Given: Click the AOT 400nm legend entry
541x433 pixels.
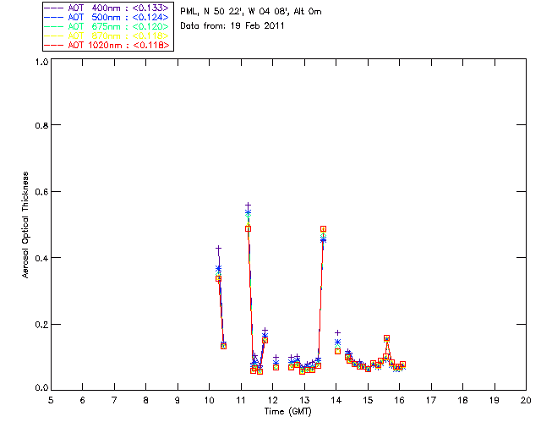Looking at the screenshot, I should [x=107, y=8].
